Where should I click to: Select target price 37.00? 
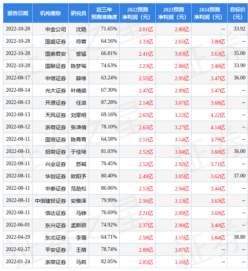(239, 176)
